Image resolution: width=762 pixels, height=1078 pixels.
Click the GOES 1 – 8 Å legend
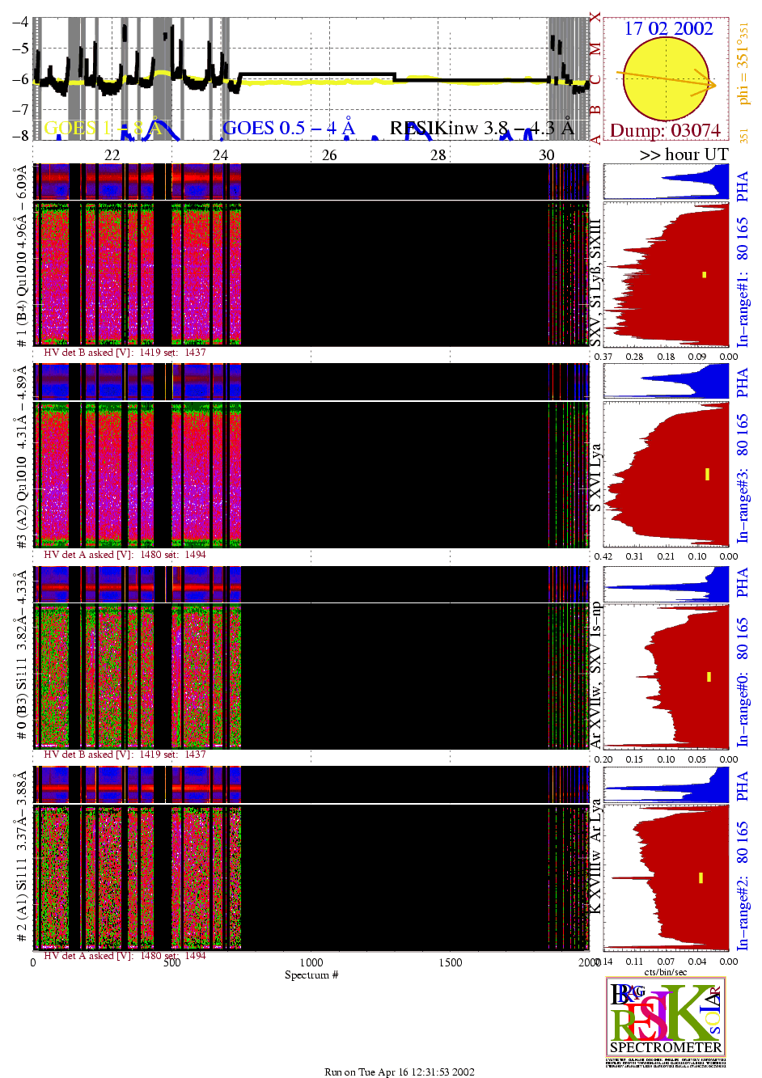[x=103, y=128]
